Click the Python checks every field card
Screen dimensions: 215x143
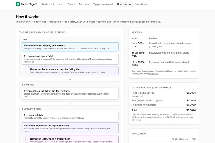(x=70, y=59)
